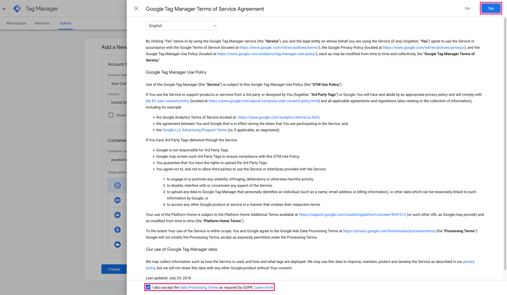Open the Admin tab

click(x=65, y=23)
